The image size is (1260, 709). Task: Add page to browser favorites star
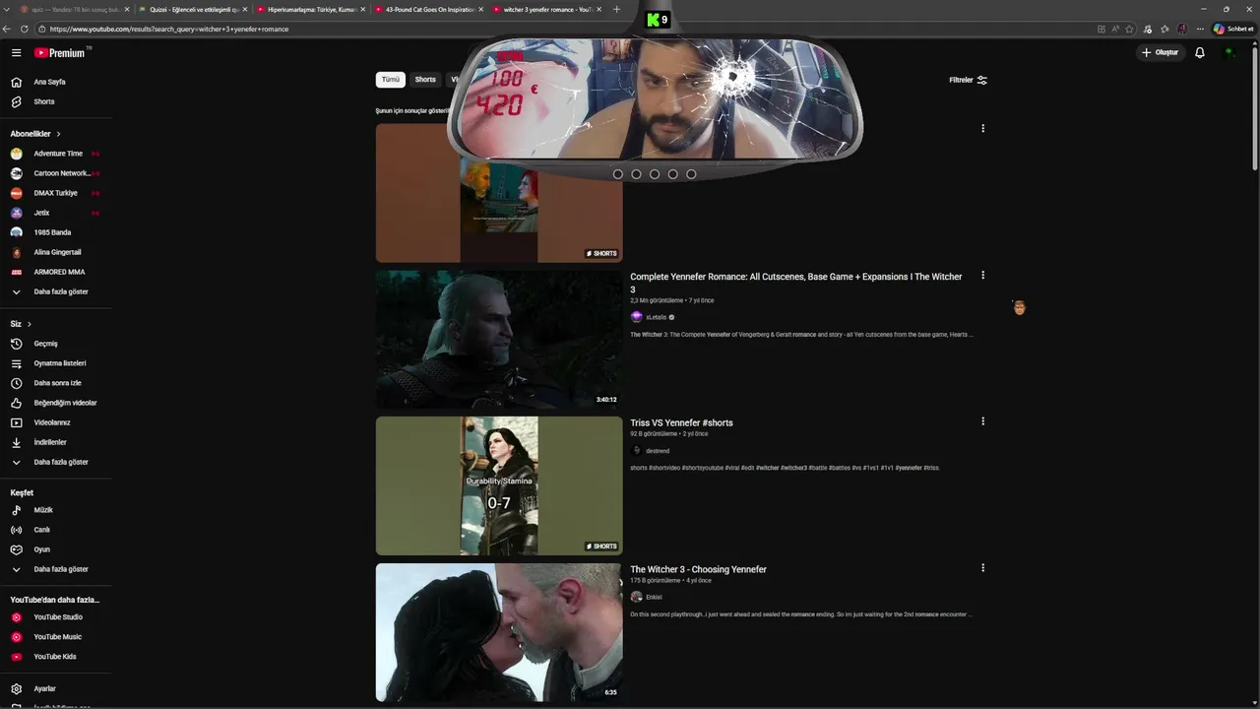(1129, 29)
